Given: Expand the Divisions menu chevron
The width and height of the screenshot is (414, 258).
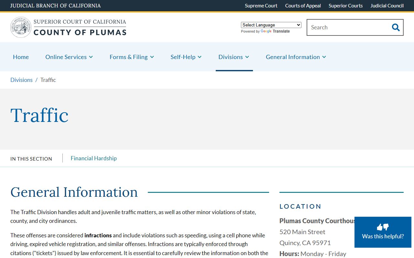Looking at the screenshot, I should click(247, 57).
